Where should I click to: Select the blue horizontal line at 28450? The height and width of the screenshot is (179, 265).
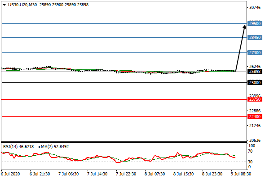point(124,38)
